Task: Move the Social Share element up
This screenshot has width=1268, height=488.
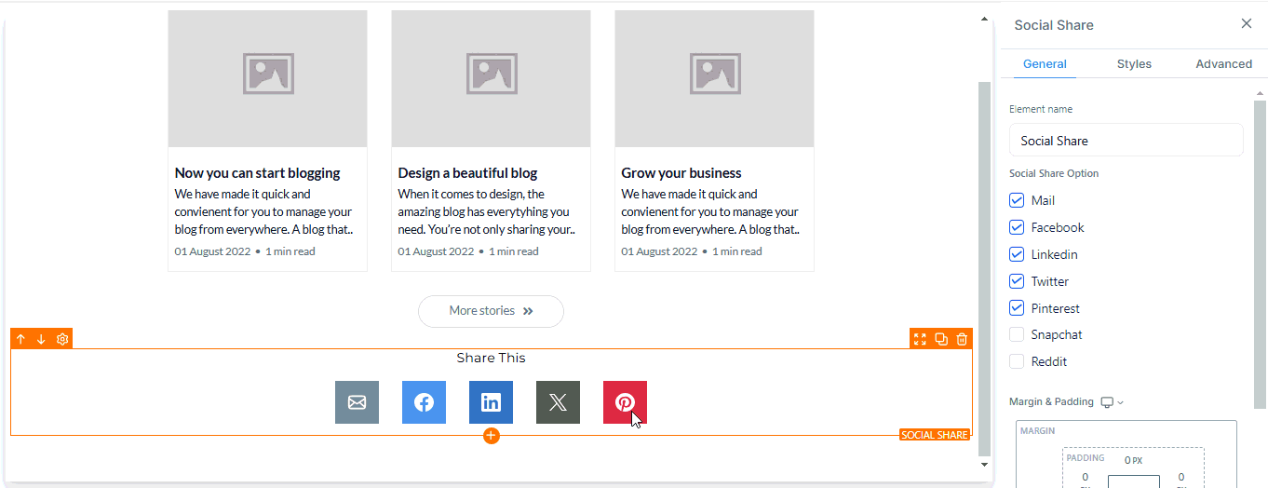Action: click(x=20, y=339)
